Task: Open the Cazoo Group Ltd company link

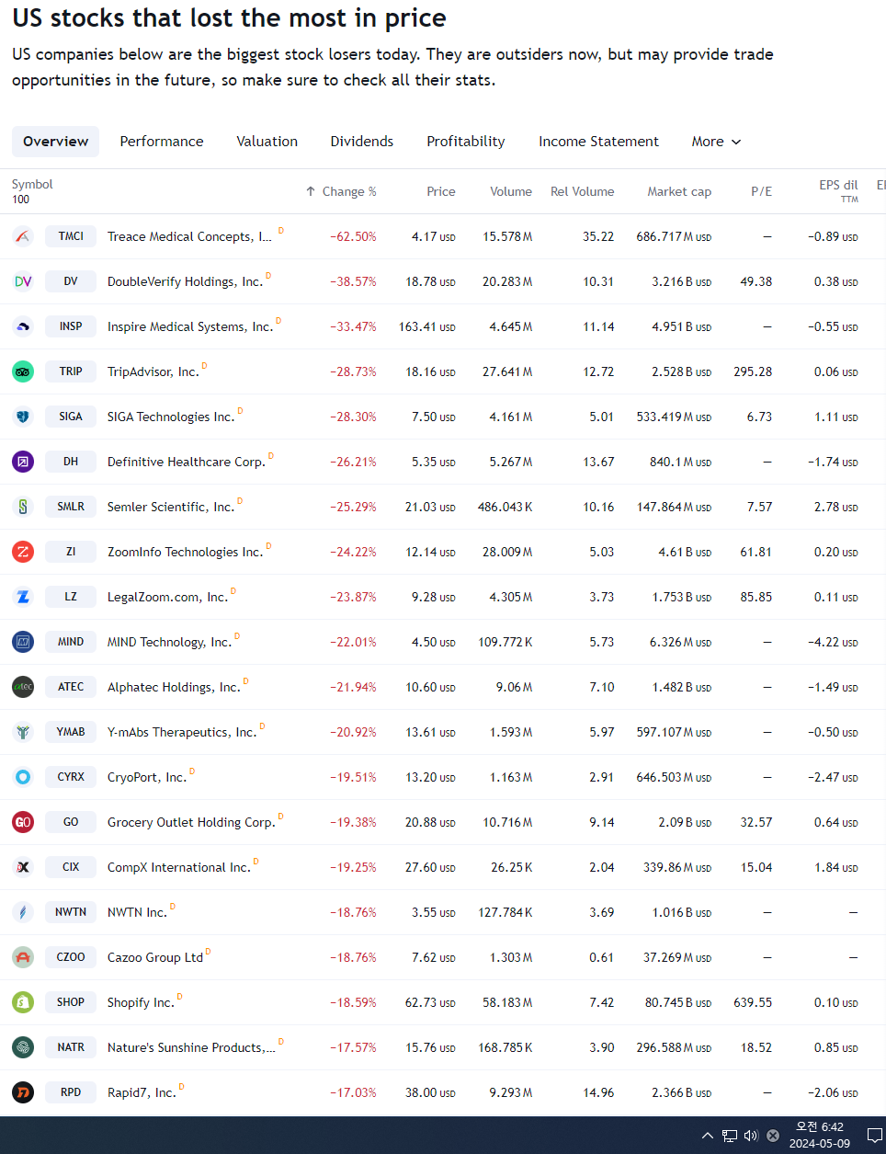Action: (x=155, y=957)
